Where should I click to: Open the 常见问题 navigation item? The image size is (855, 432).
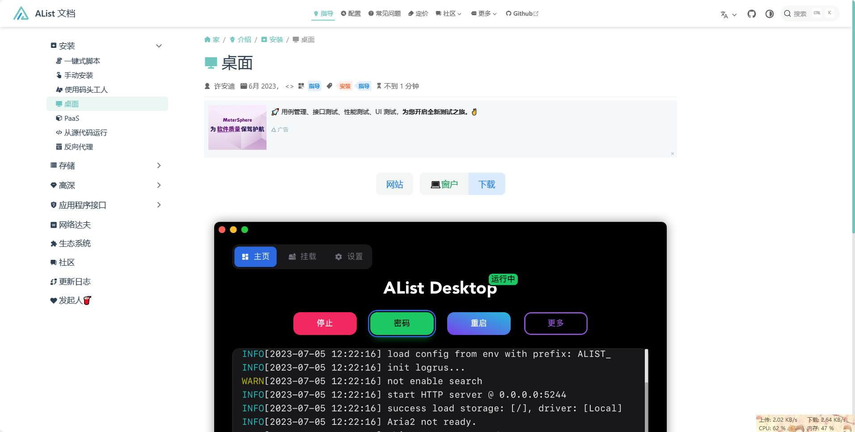385,13
